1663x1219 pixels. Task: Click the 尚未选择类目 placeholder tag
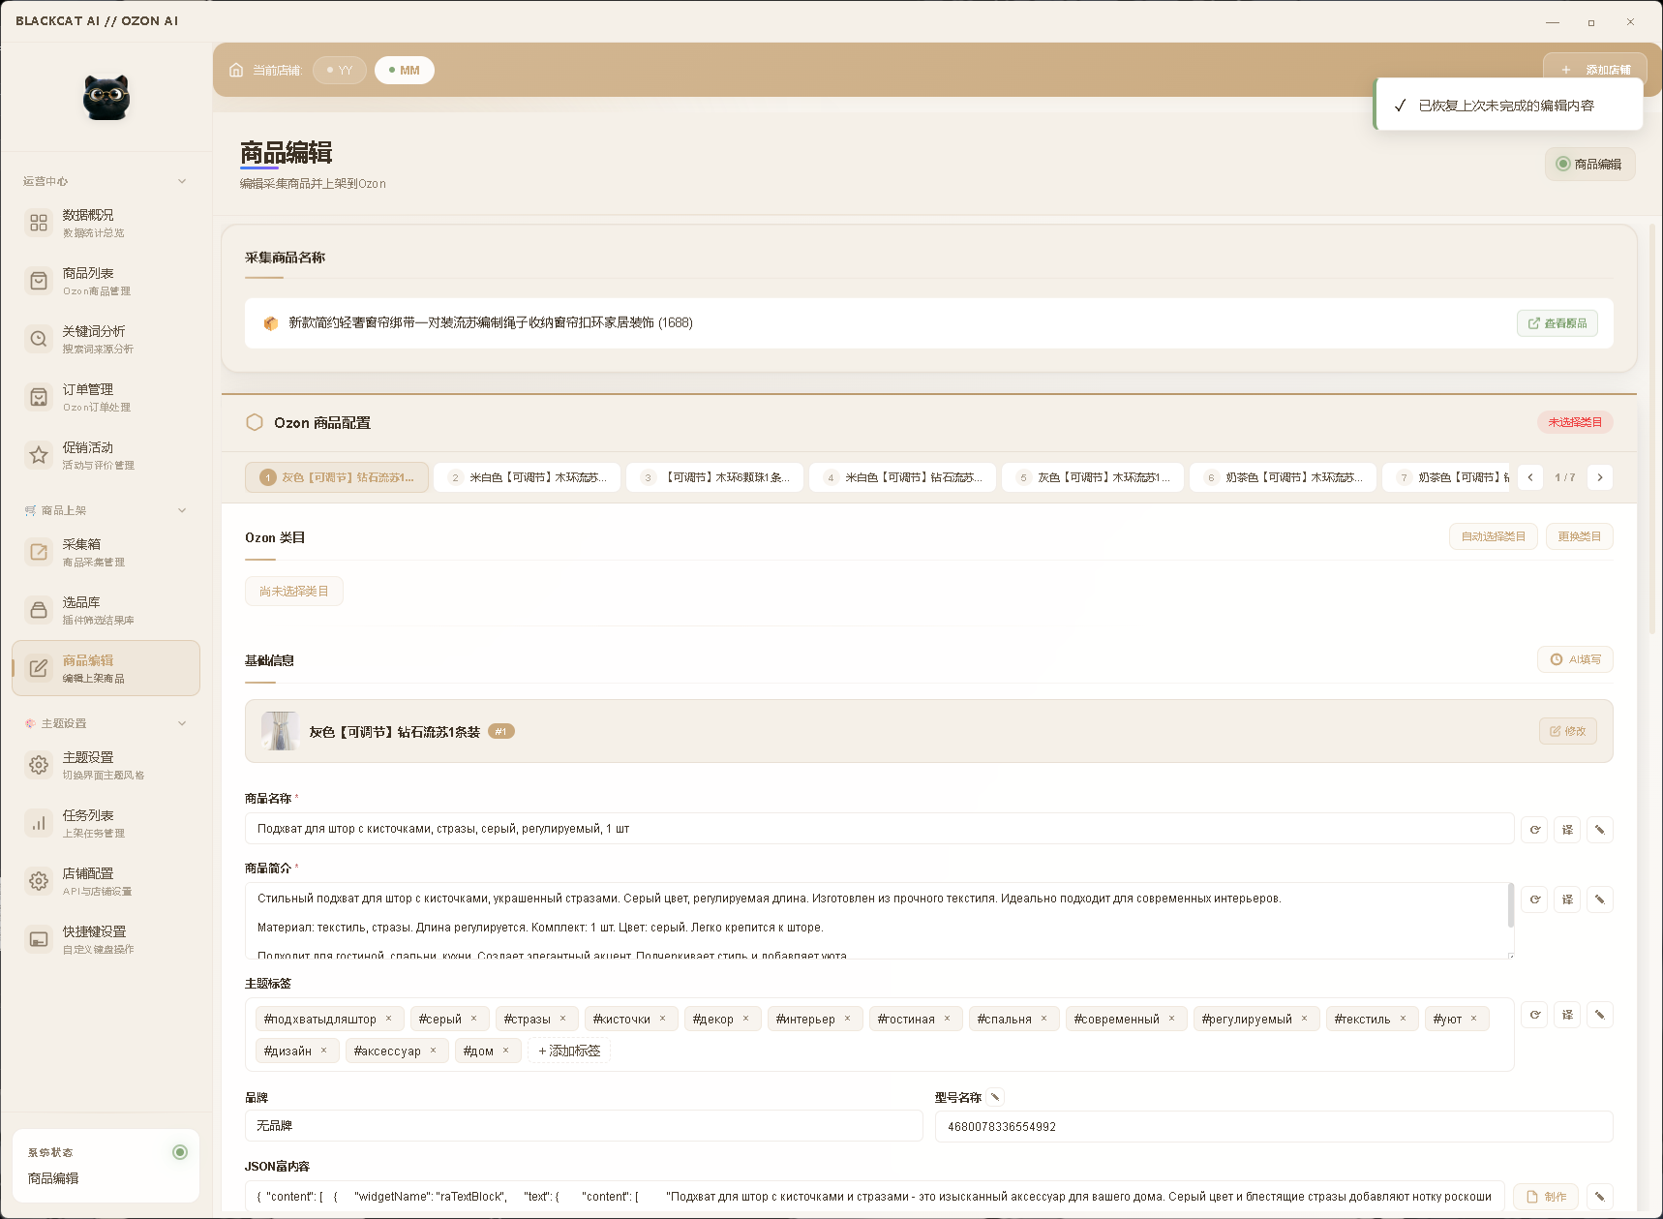tap(294, 592)
